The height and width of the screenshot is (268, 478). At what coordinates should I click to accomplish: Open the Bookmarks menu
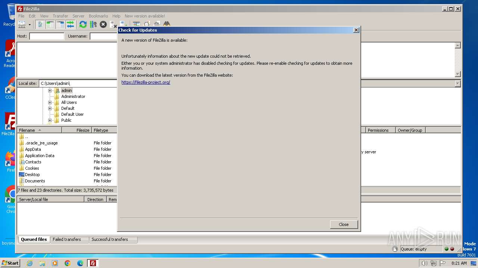tap(98, 16)
